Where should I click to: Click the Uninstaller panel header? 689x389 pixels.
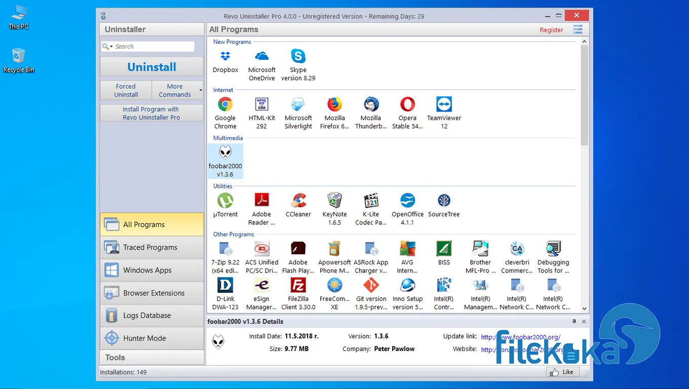coord(152,29)
